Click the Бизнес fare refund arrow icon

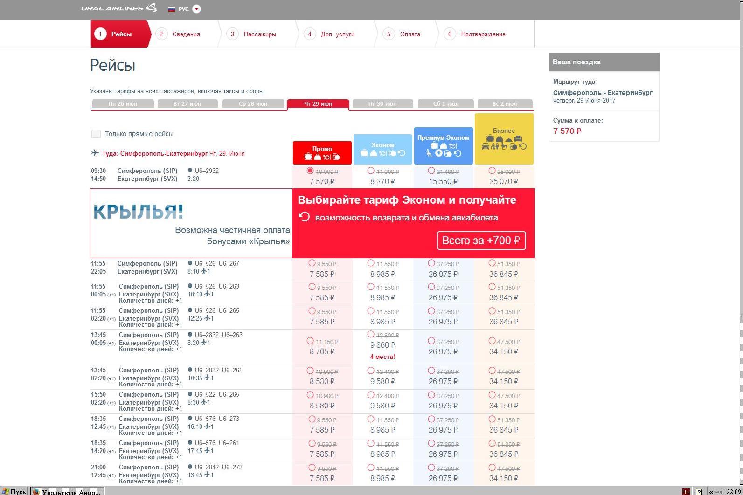tap(523, 146)
